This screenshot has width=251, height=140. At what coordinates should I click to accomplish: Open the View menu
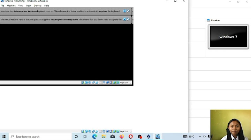21,6
